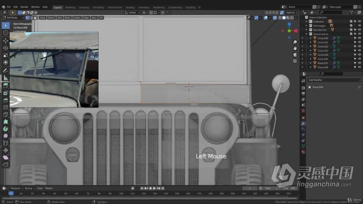
Task: Activate the Move tool
Action: coord(5,41)
